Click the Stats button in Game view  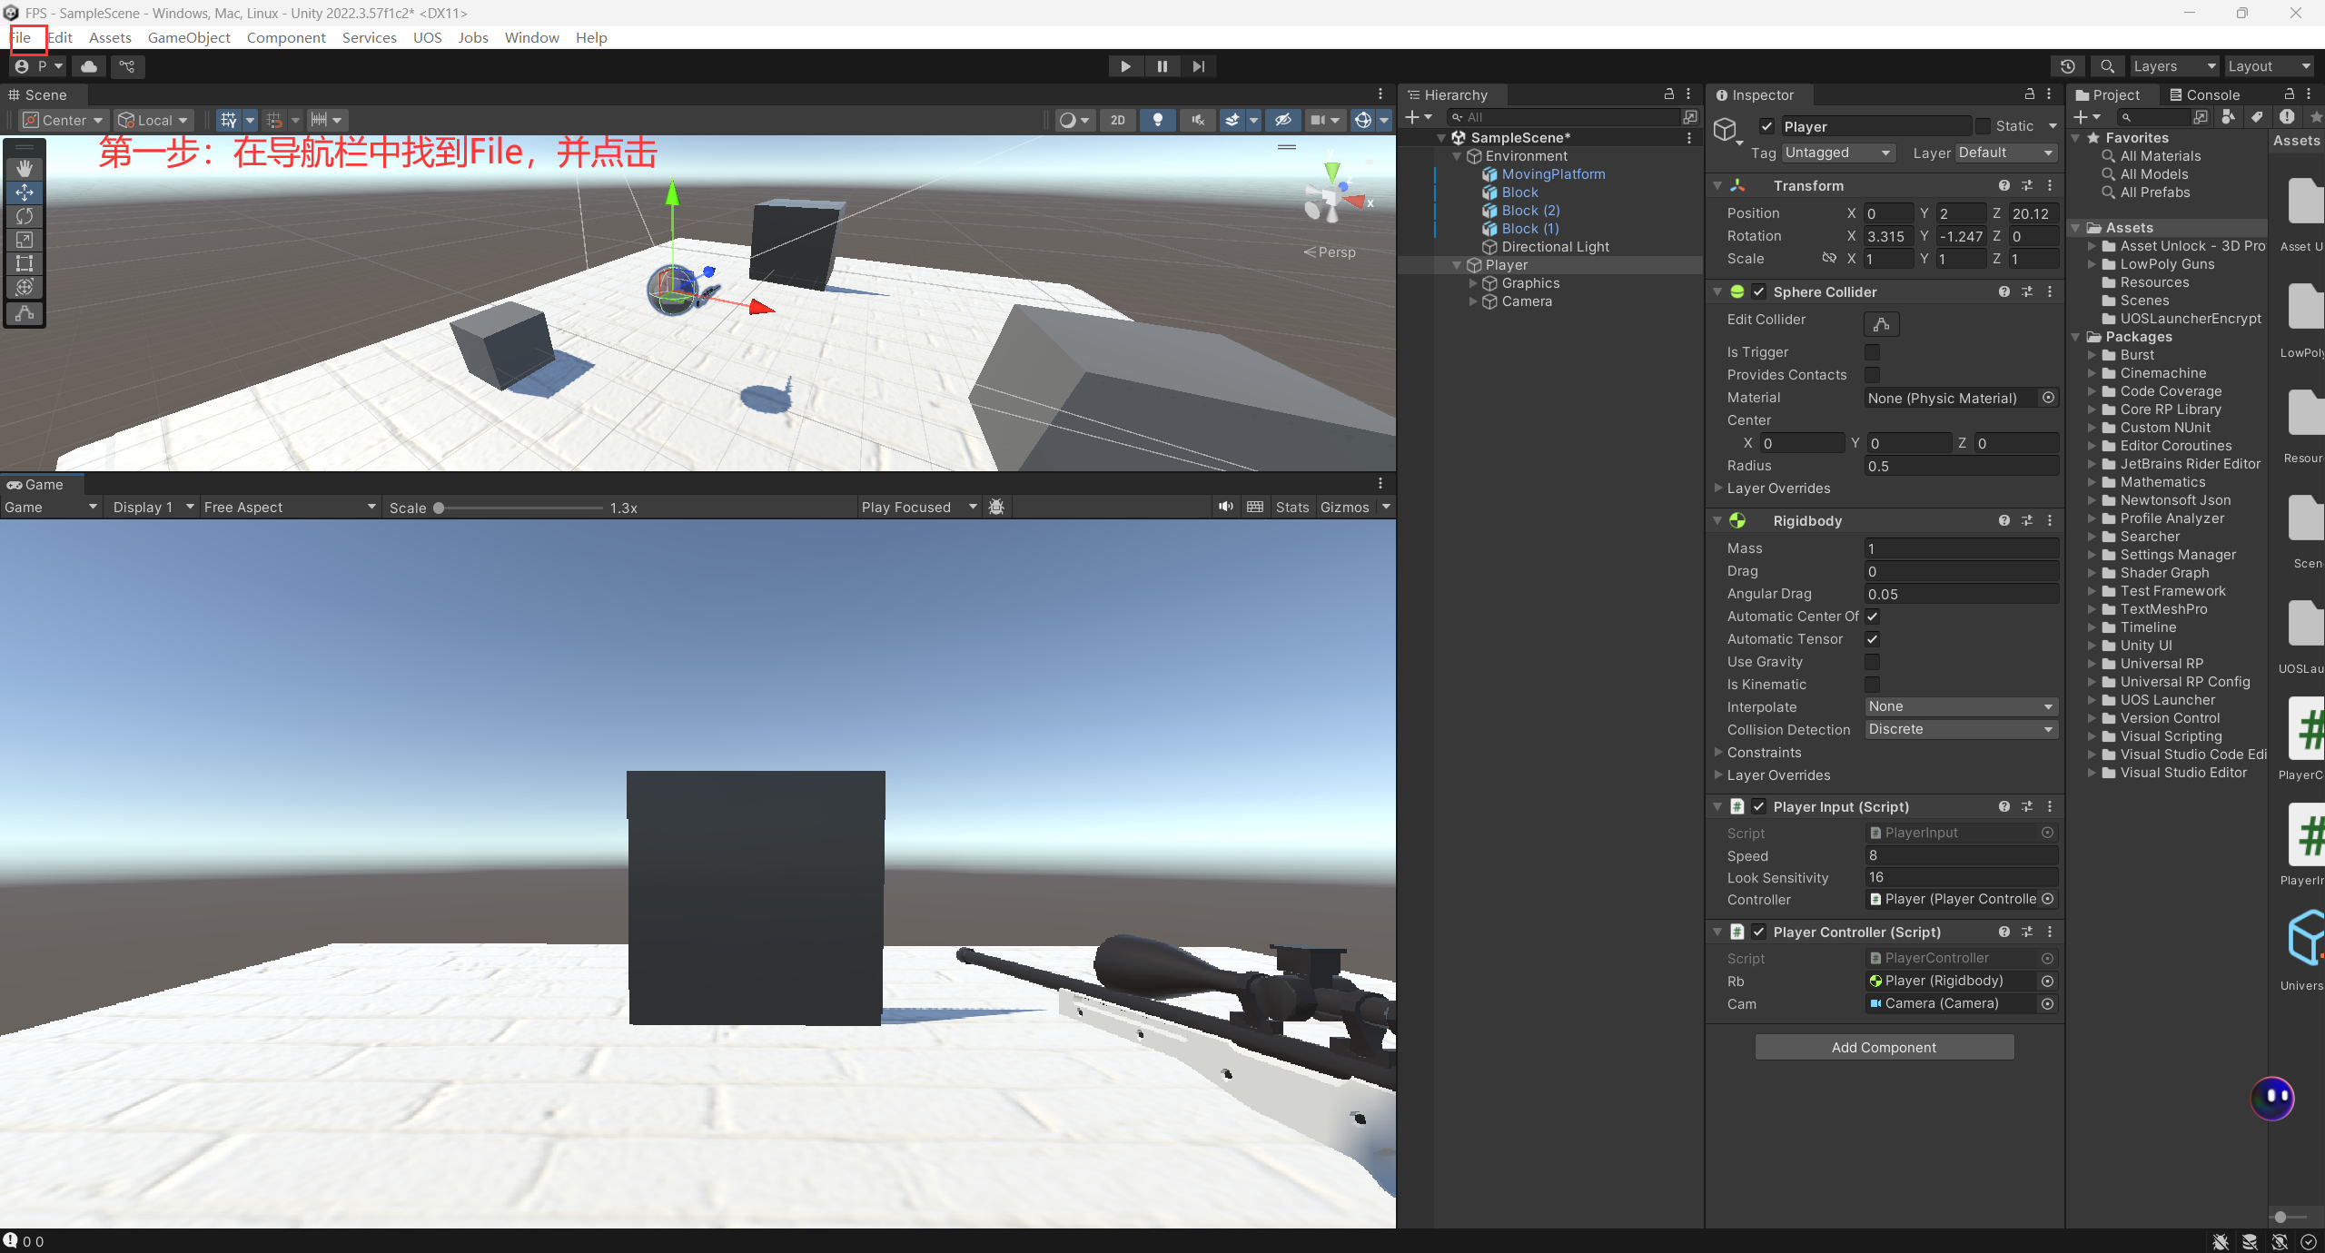[1291, 507]
